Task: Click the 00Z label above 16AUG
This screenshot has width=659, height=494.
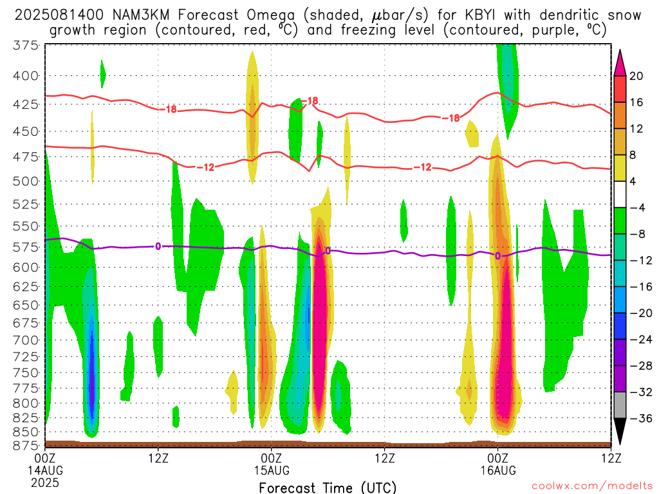Action: click(x=498, y=458)
